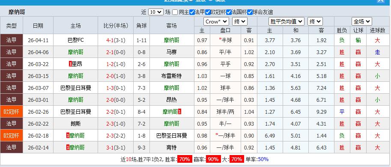Image resolution: width=391 pixels, height=167 pixels.
Task: Open the 终 dropdown next to Crow*
Action: [x=240, y=22]
